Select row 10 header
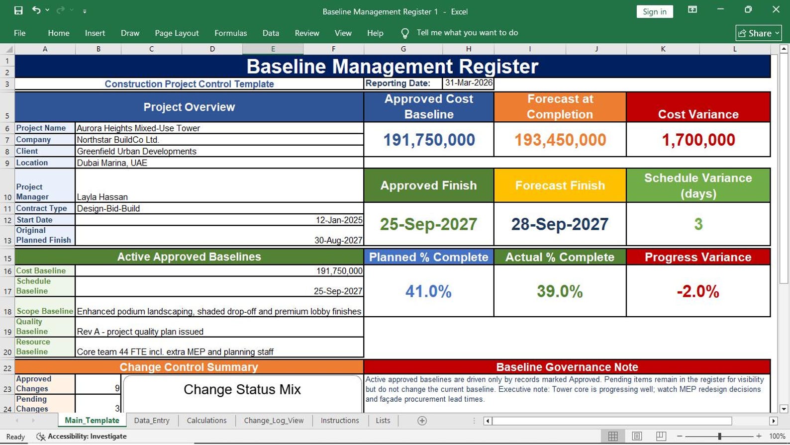 click(x=7, y=185)
